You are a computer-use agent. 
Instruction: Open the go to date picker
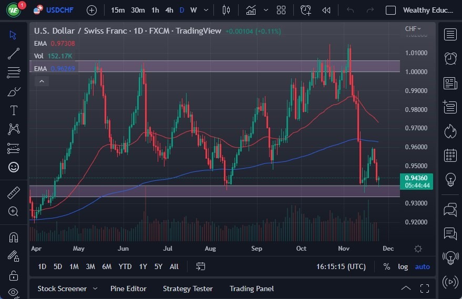pos(200,266)
